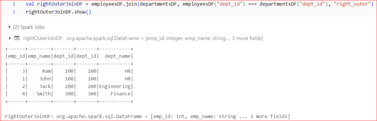The width and height of the screenshot is (377, 121).
Task: Click the final DataFrame result text line
Action: [x=147, y=116]
